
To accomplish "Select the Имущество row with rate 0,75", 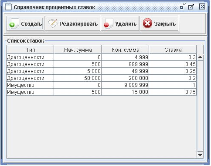I will click(102, 92).
